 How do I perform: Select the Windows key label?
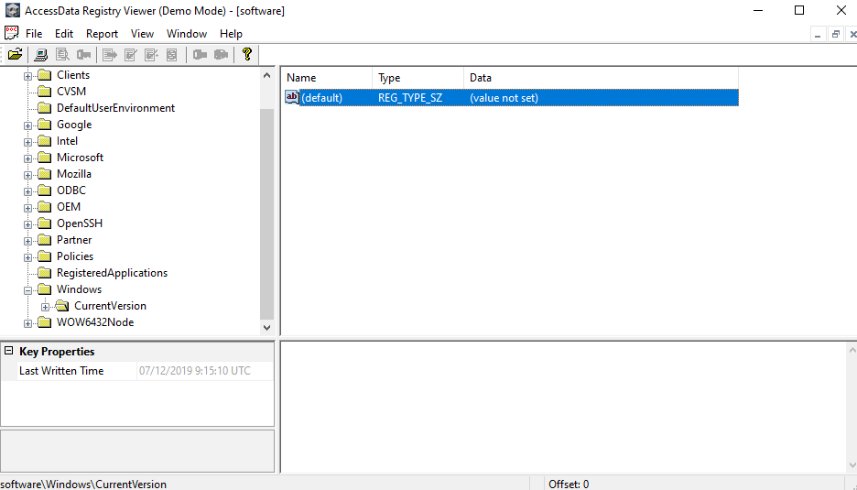tap(80, 289)
